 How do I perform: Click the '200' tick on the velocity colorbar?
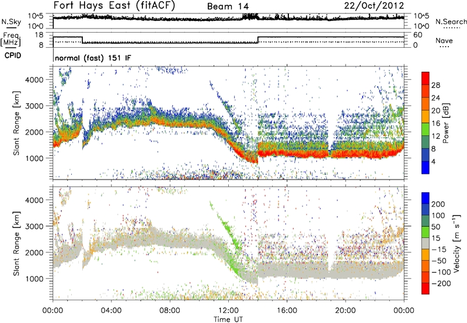click(438, 204)
